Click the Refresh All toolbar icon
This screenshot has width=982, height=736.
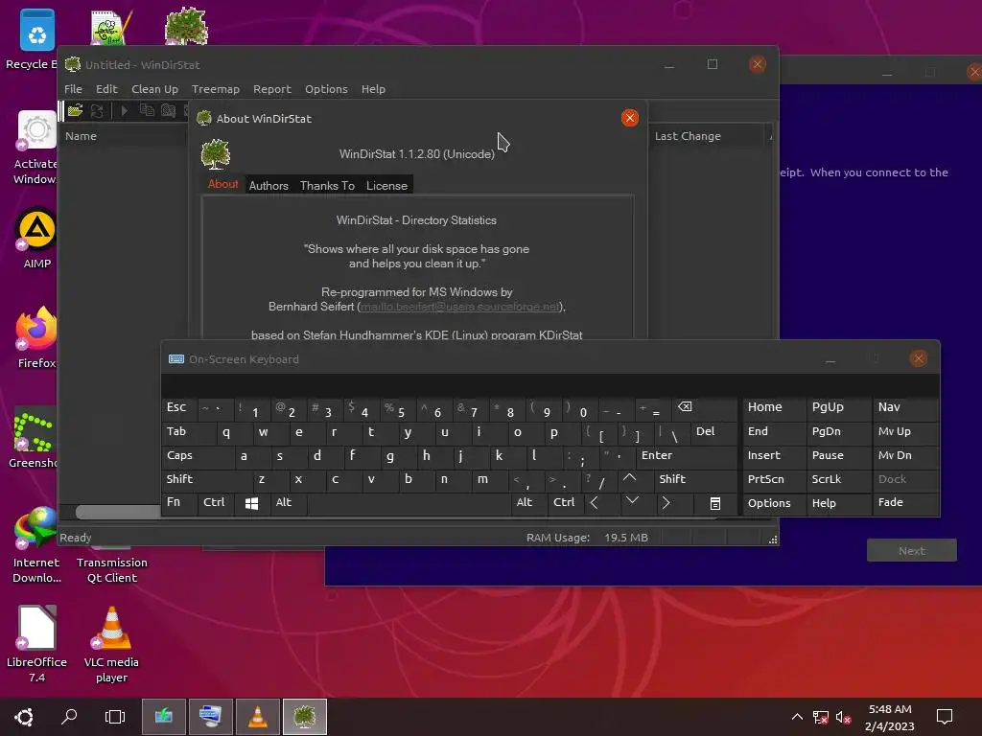(x=97, y=111)
